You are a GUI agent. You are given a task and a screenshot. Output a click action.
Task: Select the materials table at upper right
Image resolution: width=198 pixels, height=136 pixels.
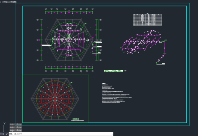coord(148,20)
